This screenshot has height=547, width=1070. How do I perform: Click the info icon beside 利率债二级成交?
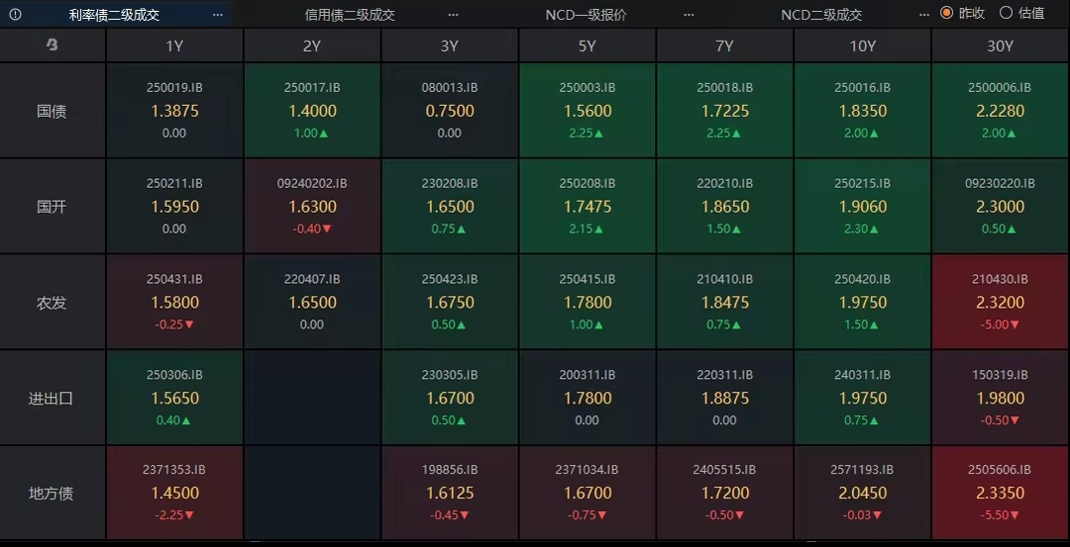point(17,14)
